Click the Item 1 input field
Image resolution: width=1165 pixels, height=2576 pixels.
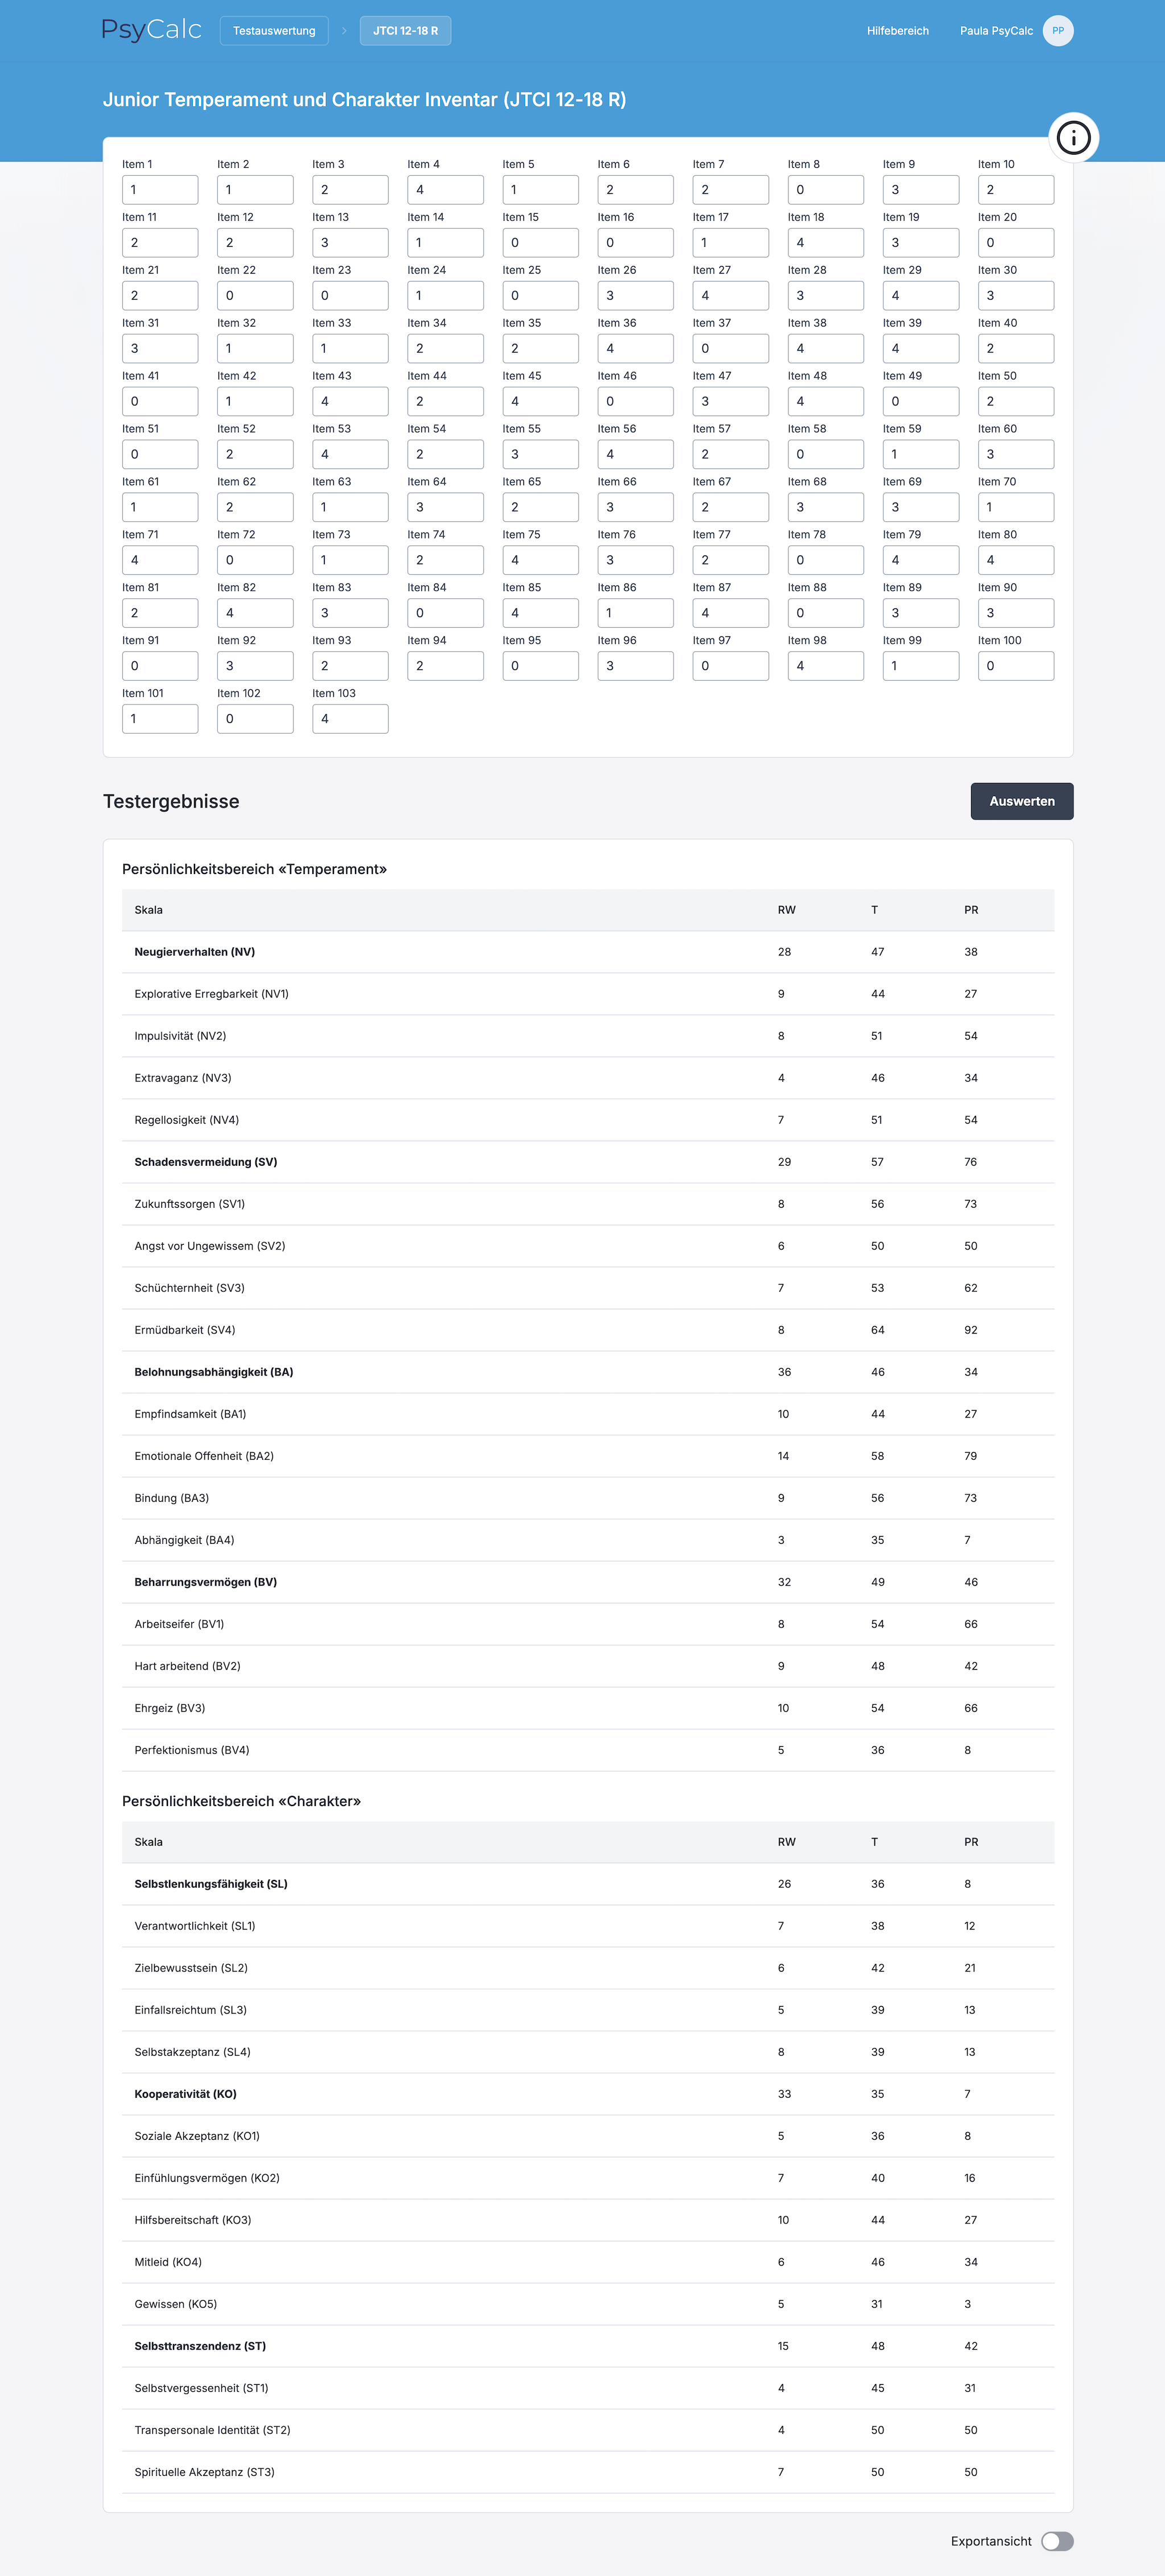click(160, 190)
